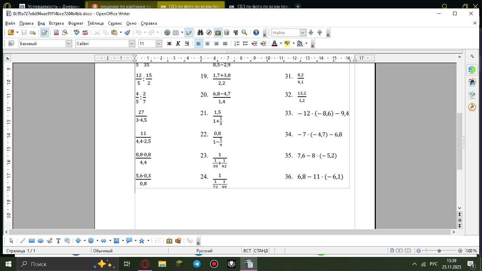Image resolution: width=482 pixels, height=271 pixels.
Task: Toggle the Show Draw Functions pencil icon
Action: coord(189,32)
